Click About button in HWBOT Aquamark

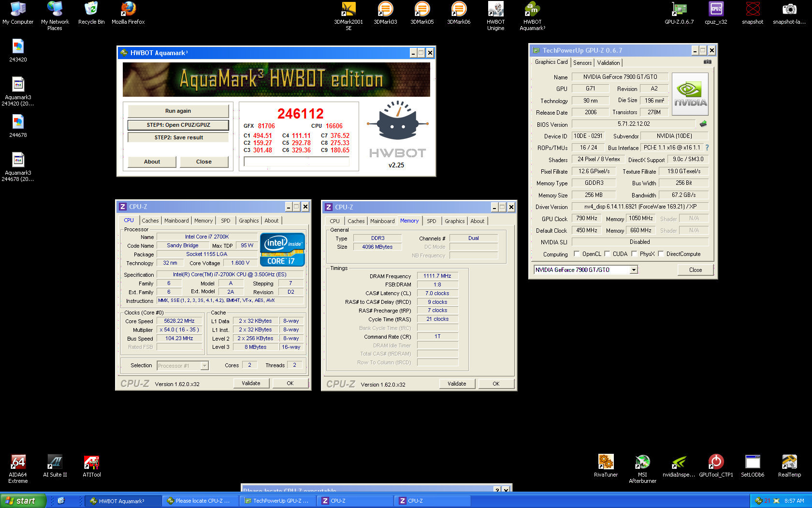(x=152, y=162)
